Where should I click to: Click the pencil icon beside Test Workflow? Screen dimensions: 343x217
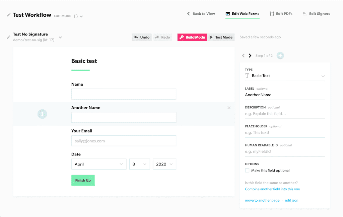click(8, 15)
